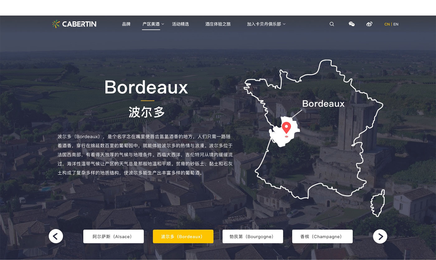The image size is (436, 260).
Task: Click the Bordeaux label on the map
Action: point(323,104)
